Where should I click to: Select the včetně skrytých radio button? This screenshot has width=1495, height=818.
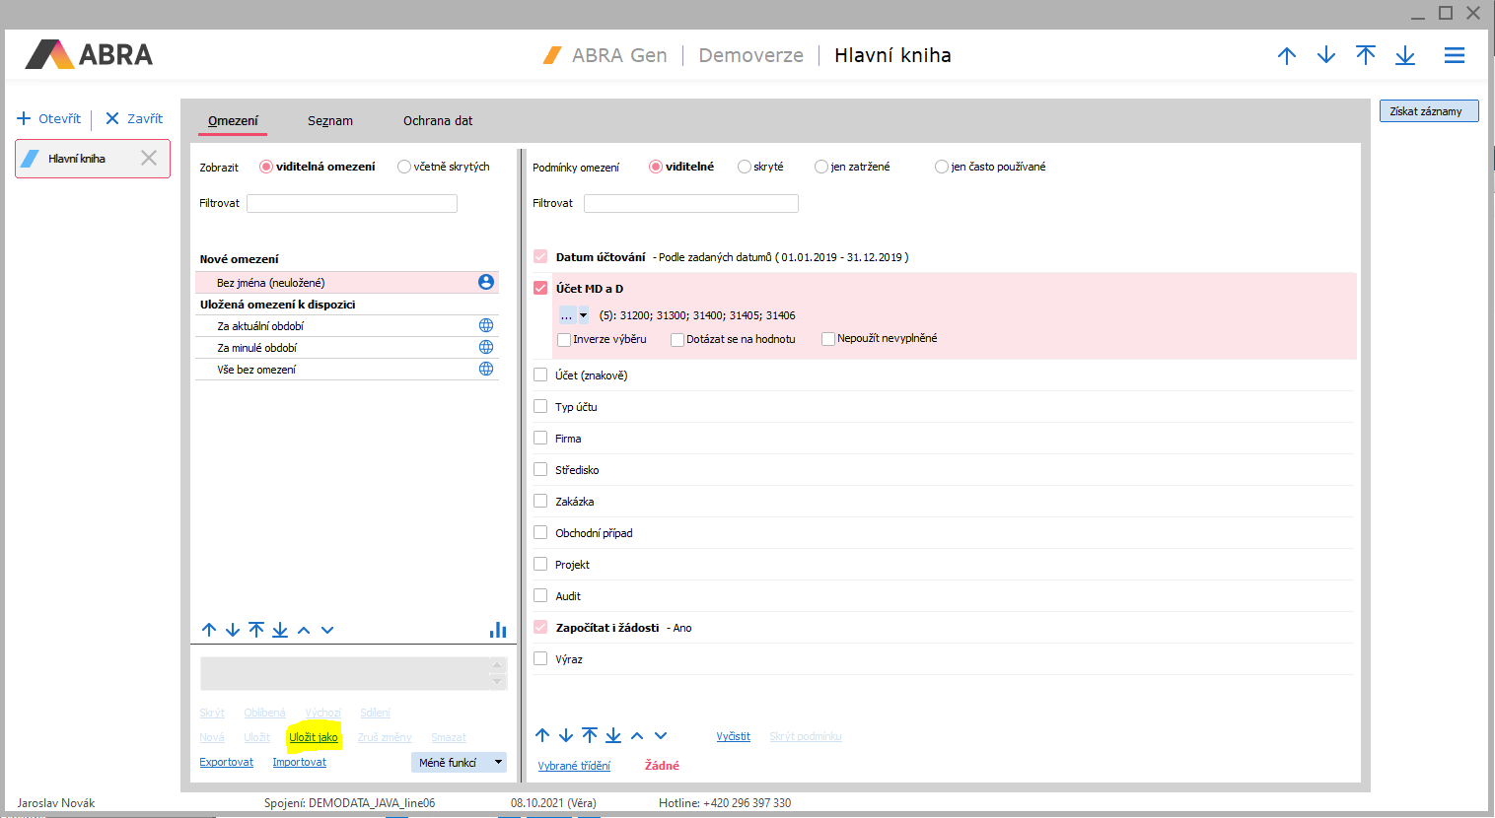tap(404, 167)
